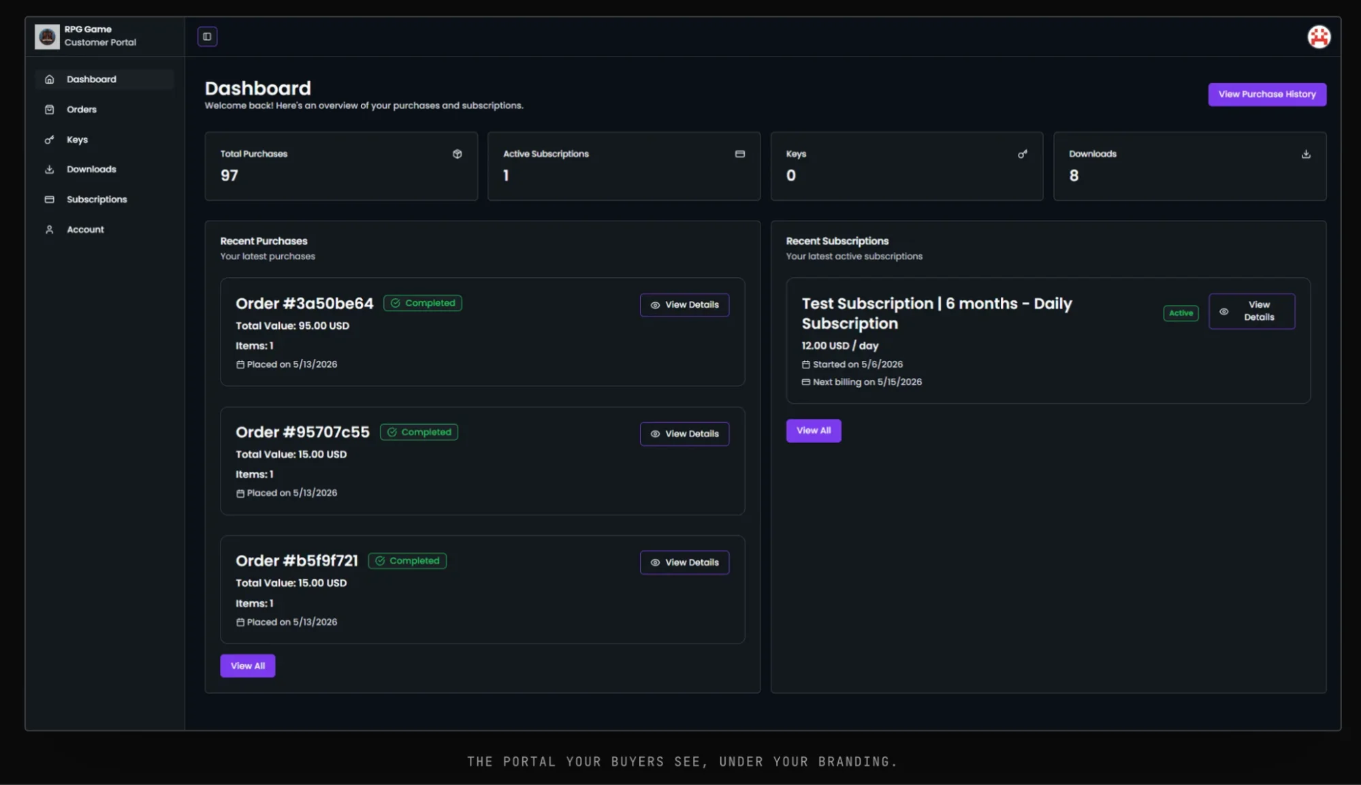The height and width of the screenshot is (785, 1361).
Task: Go to Orders in the sidebar
Action: (105, 110)
